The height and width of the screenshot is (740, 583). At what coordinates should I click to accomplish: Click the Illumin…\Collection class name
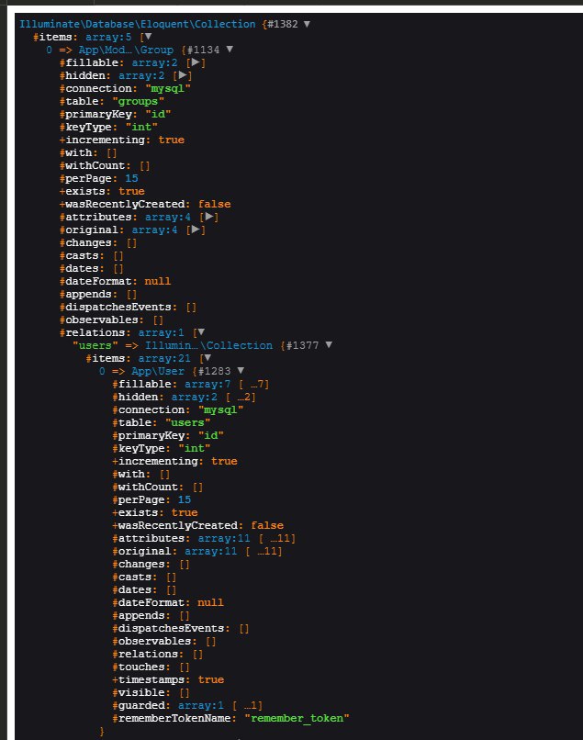[x=208, y=345]
